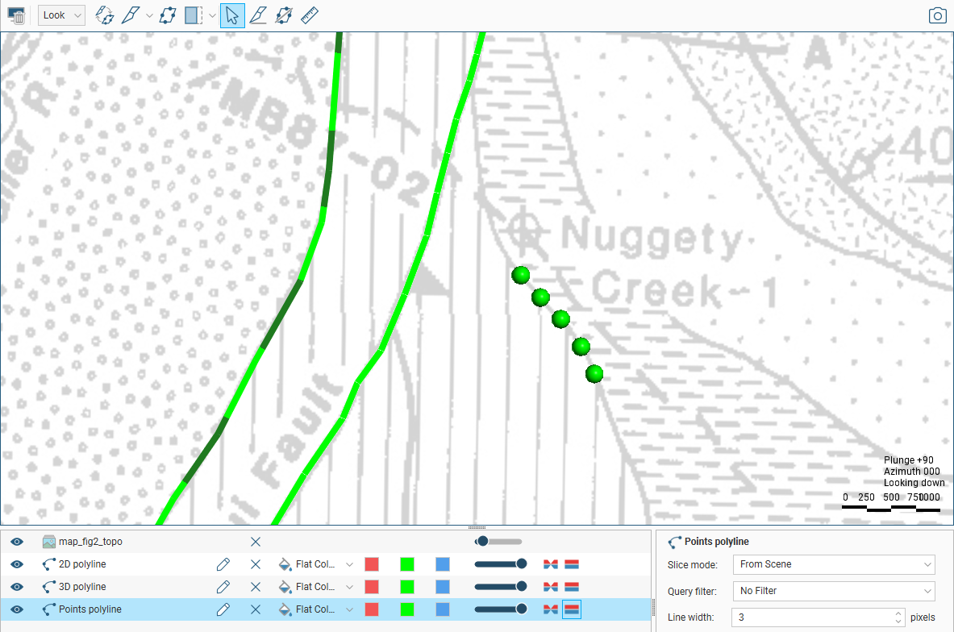Select the ruler measurement tool
The image size is (954, 632).
pos(310,15)
